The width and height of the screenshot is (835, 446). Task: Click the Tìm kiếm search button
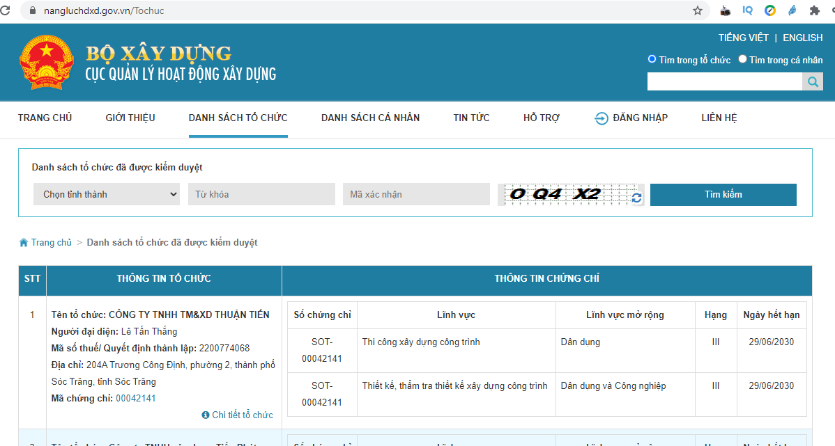tap(723, 195)
